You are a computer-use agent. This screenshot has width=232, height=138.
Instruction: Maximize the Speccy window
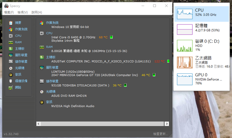[x=154, y=6]
